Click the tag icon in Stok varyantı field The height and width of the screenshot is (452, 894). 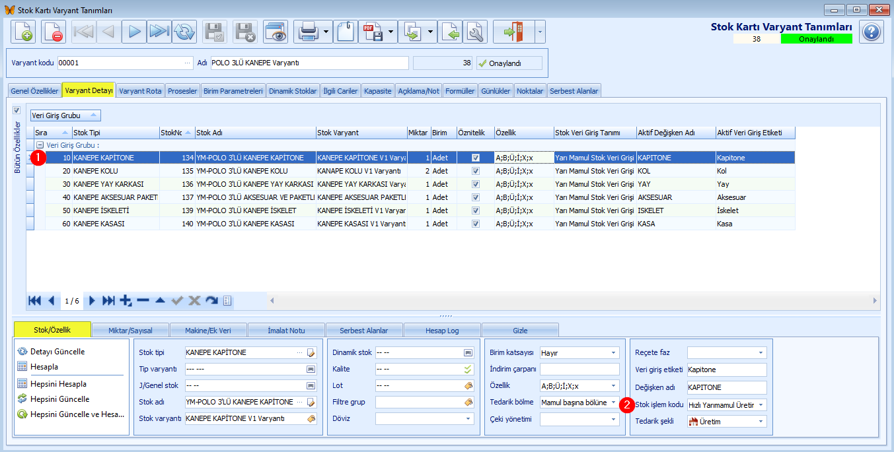311,418
